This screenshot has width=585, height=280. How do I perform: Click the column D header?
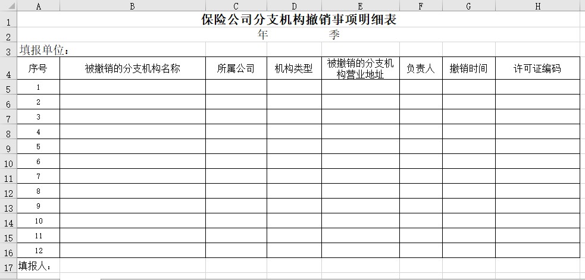(x=294, y=6)
